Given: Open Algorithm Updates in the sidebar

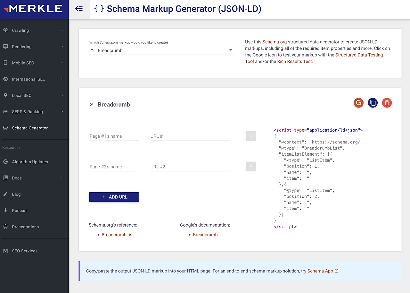Looking at the screenshot, I should (x=34, y=162).
